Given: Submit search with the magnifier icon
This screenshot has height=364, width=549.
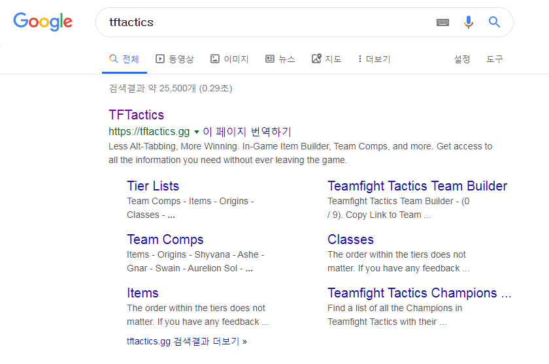Looking at the screenshot, I should click(494, 22).
